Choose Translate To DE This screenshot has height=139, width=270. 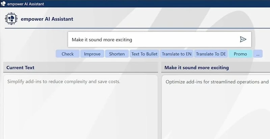click(211, 54)
